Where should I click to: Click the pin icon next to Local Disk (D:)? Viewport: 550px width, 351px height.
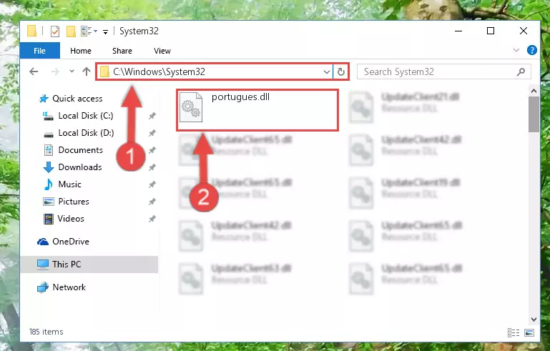(152, 133)
